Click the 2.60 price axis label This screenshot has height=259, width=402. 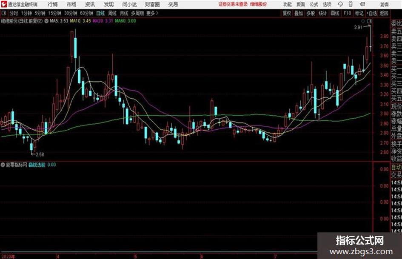[384, 152]
